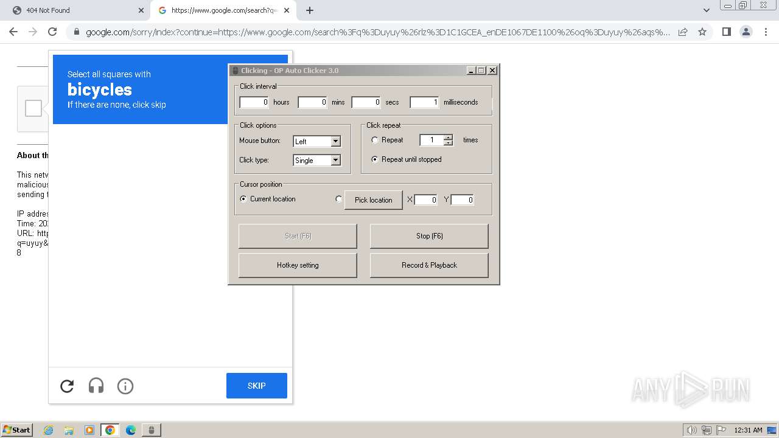
Task: Select the Repeat times radio button
Action: click(375, 140)
